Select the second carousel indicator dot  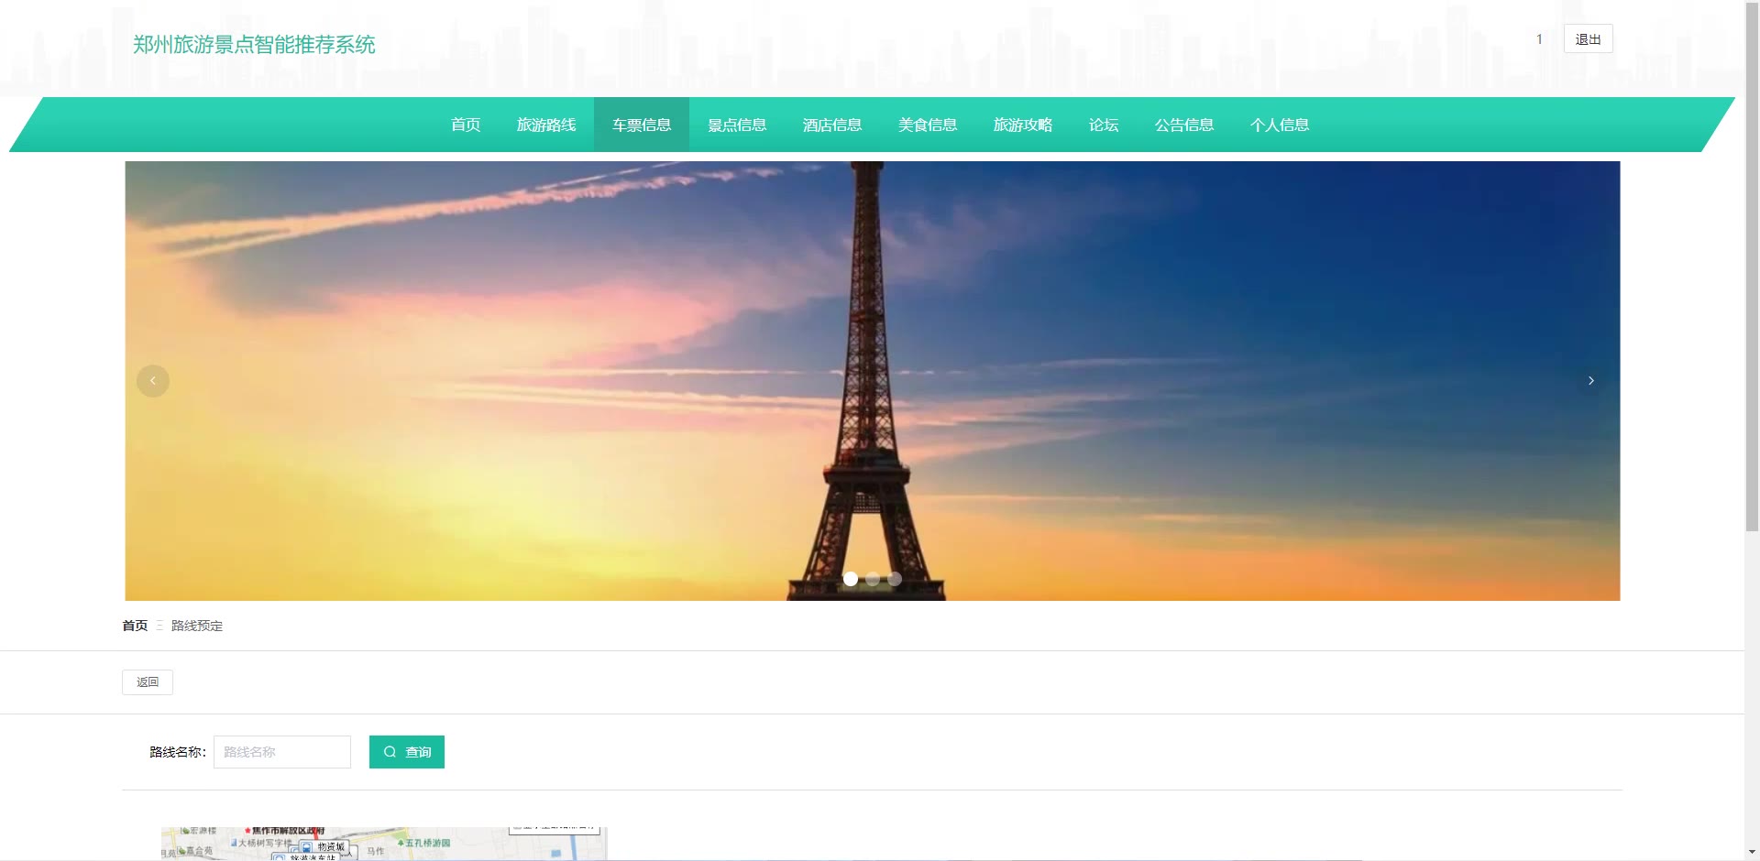873,579
